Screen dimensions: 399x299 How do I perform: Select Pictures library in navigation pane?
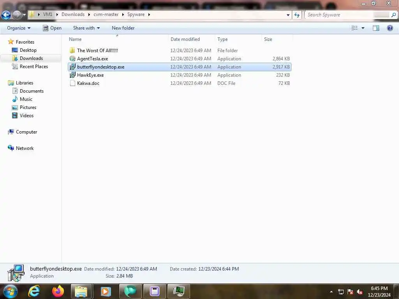pyautogui.click(x=28, y=107)
